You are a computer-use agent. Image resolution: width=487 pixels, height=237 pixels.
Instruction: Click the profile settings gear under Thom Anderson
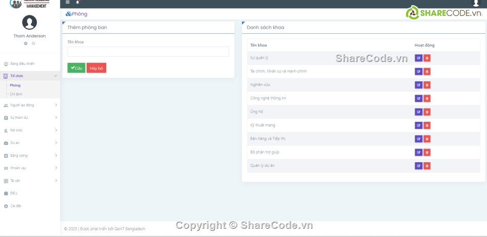[26, 44]
